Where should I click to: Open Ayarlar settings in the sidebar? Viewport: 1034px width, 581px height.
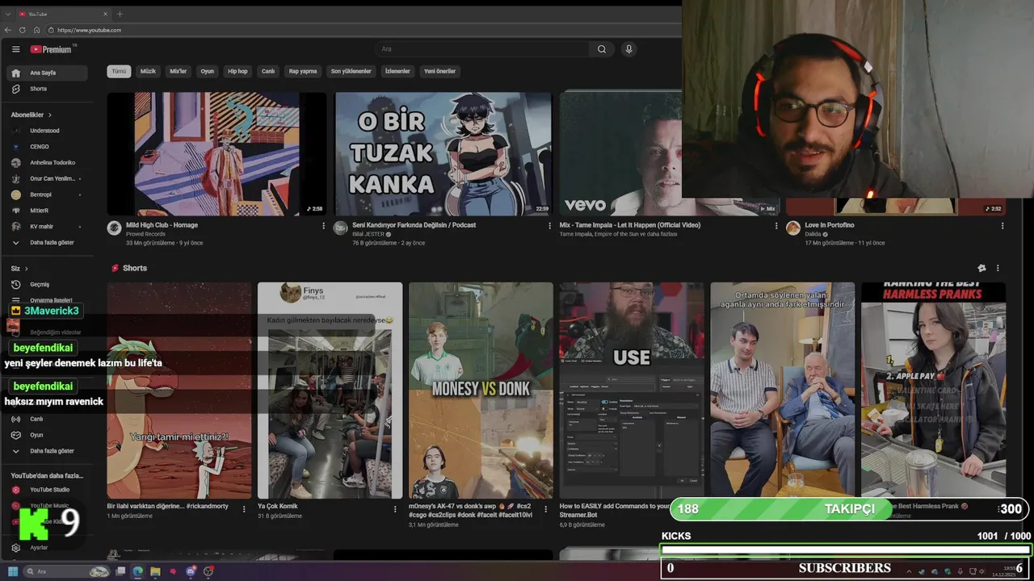pyautogui.click(x=47, y=548)
